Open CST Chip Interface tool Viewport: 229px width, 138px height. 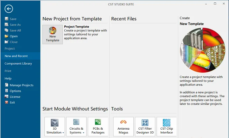166,127
